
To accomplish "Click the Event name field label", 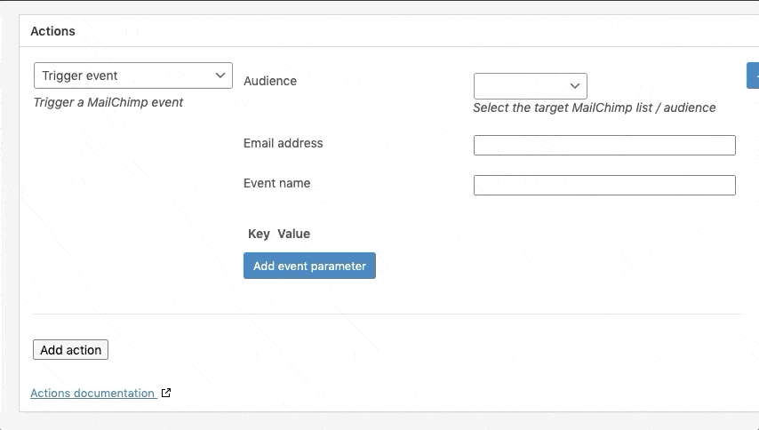I will click(276, 183).
